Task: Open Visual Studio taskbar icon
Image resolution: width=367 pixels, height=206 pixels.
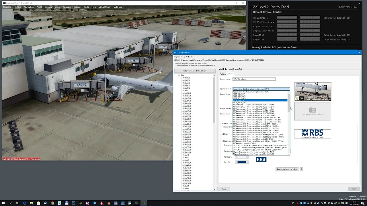Action: 88,203
